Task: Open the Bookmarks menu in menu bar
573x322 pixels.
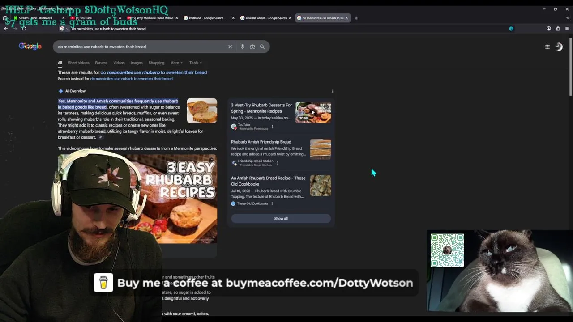Action: (x=46, y=8)
